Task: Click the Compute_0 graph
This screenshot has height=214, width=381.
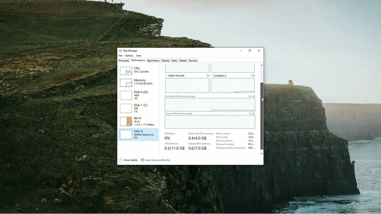Action: click(x=233, y=85)
